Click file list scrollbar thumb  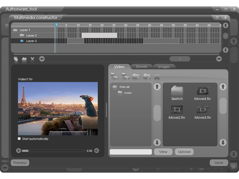(x=223, y=106)
